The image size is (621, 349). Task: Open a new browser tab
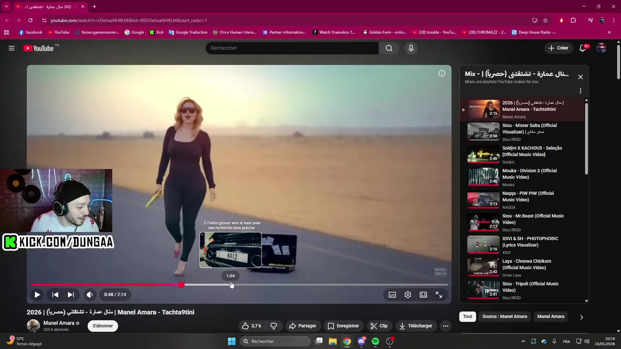coord(94,7)
